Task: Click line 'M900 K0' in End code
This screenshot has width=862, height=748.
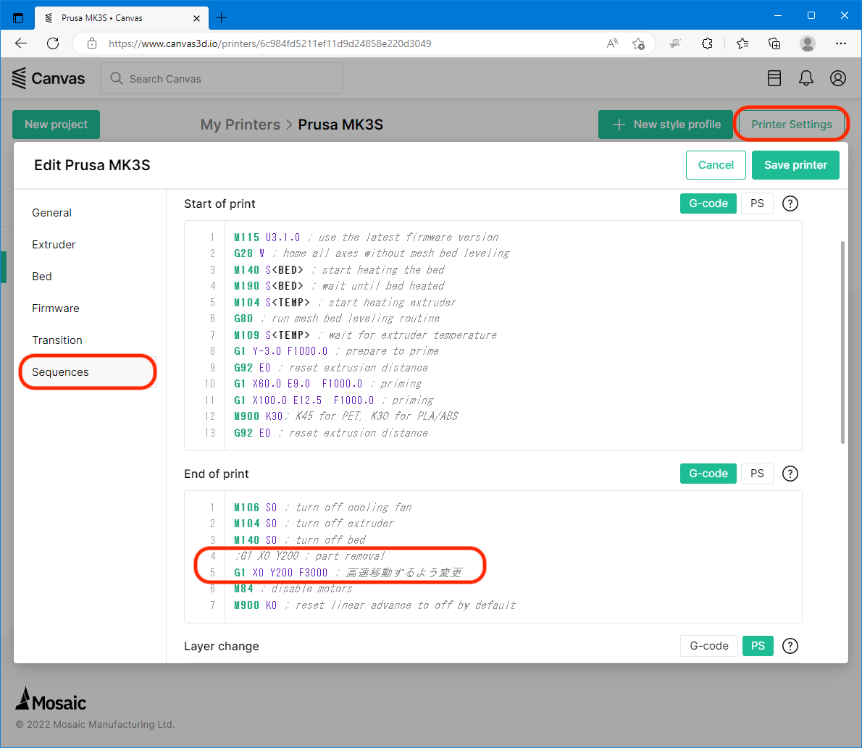Action: pyautogui.click(x=374, y=605)
